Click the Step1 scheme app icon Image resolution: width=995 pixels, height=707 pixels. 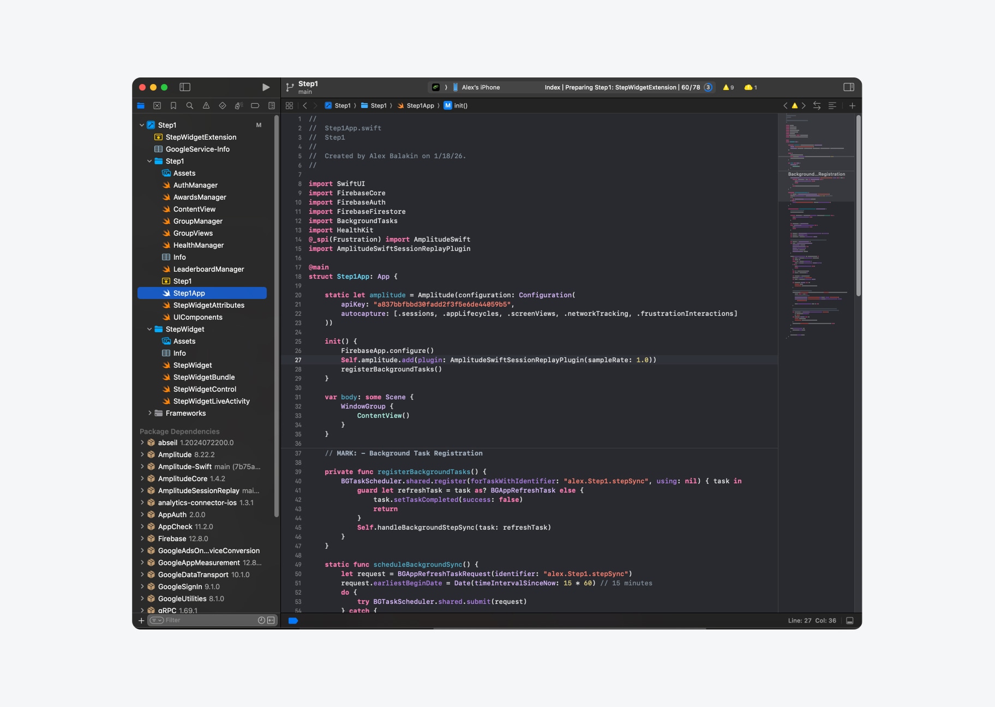click(x=436, y=87)
